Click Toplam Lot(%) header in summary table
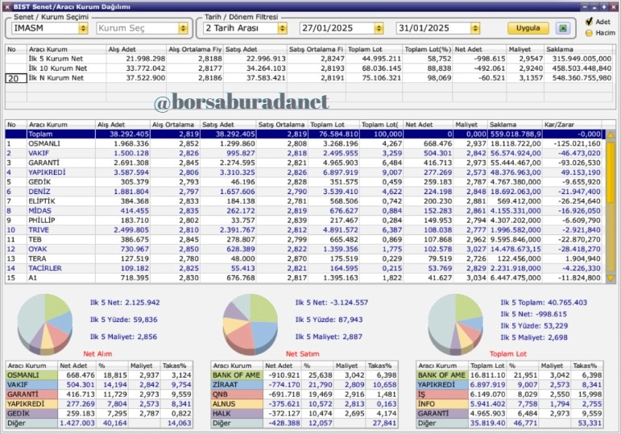 point(428,49)
